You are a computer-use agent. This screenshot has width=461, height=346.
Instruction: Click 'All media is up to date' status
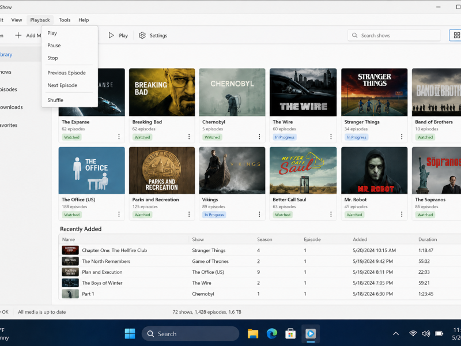click(x=41, y=312)
